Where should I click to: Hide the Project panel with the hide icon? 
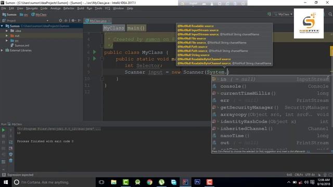click(x=79, y=21)
